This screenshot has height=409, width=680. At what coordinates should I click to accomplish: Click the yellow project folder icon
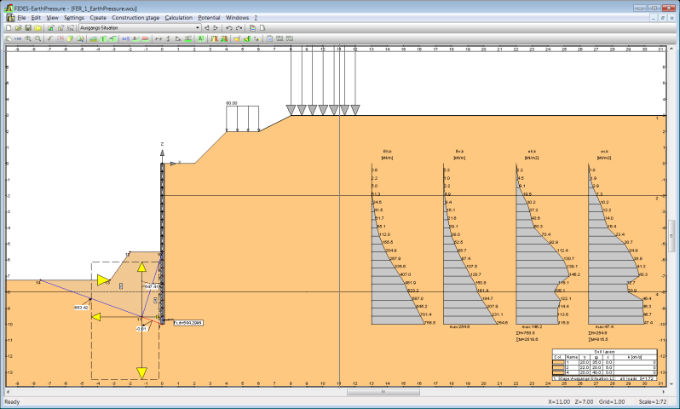click(x=37, y=28)
